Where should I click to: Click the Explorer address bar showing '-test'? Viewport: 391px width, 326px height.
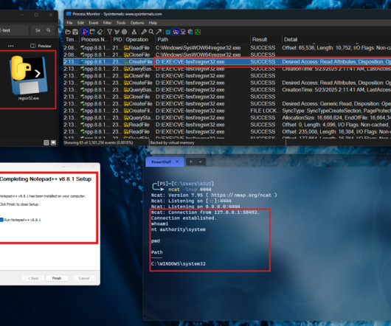[14, 30]
